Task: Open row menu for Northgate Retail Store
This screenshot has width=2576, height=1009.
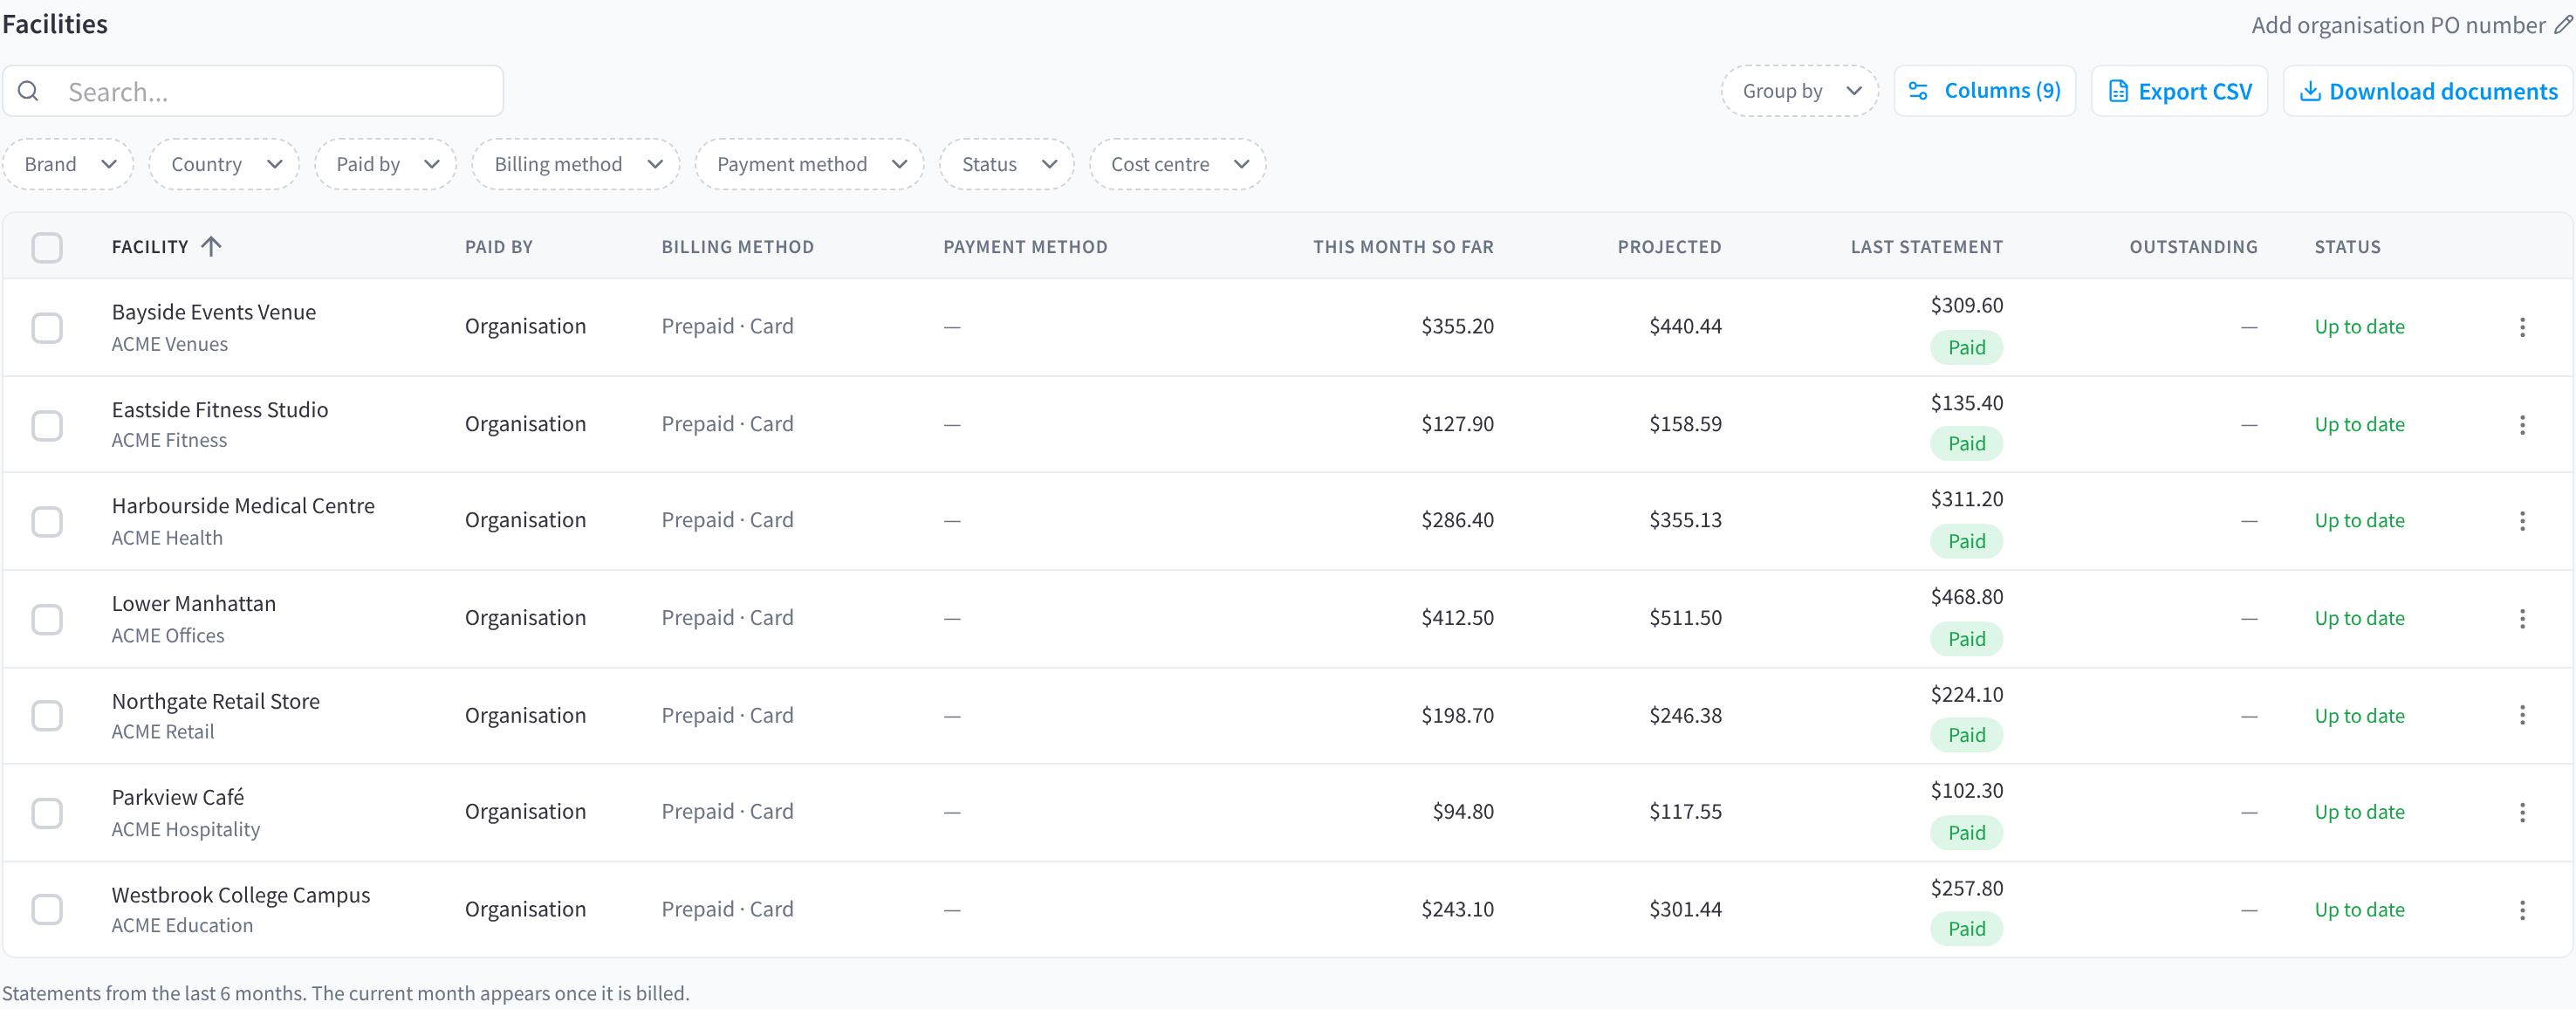Action: click(x=2522, y=715)
